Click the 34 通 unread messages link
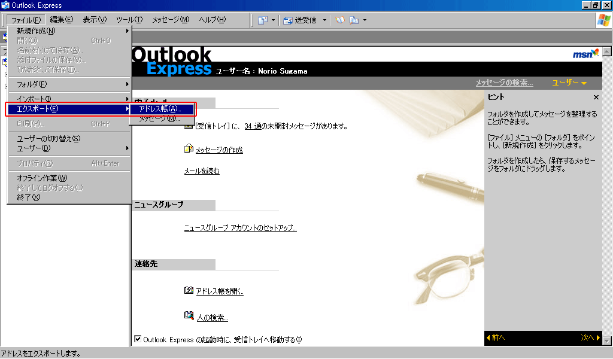613x359 pixels. [x=253, y=126]
